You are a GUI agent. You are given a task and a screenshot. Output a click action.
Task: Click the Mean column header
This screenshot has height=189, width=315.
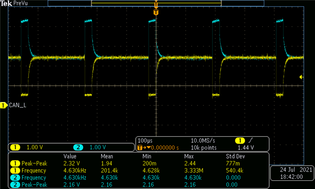point(107,156)
